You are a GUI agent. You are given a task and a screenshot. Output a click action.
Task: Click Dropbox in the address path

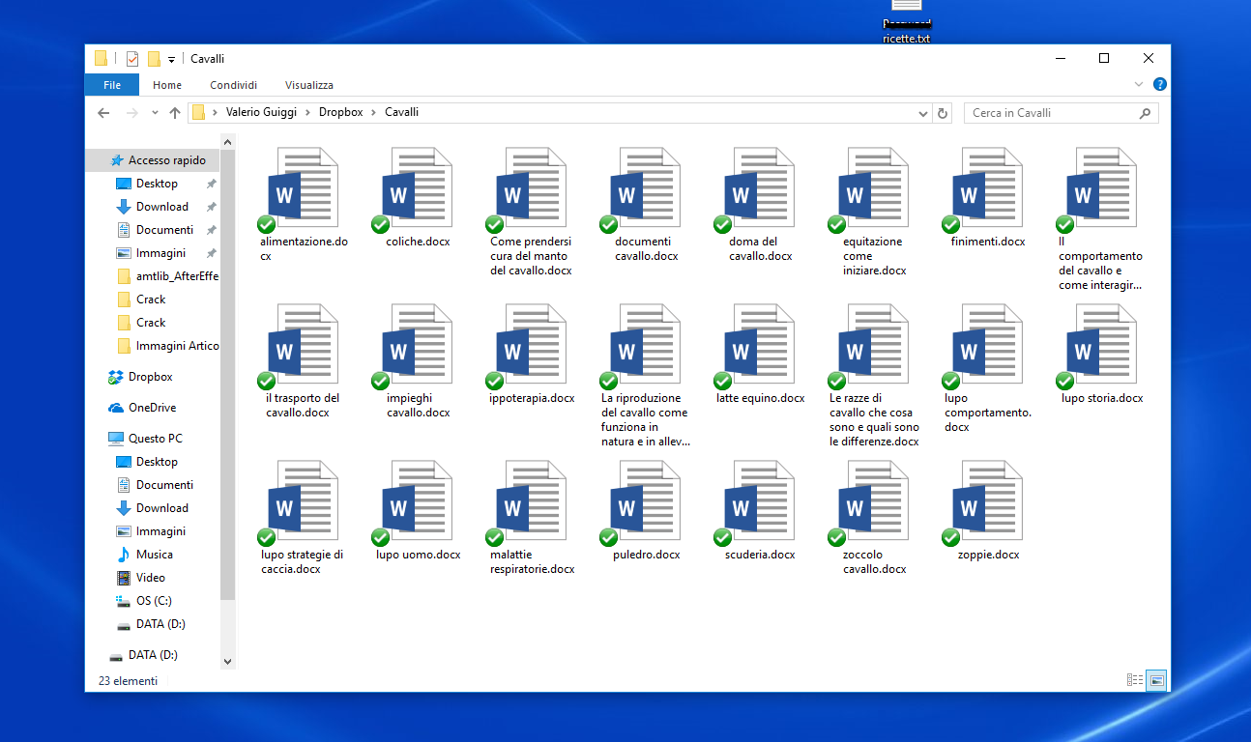coord(341,112)
